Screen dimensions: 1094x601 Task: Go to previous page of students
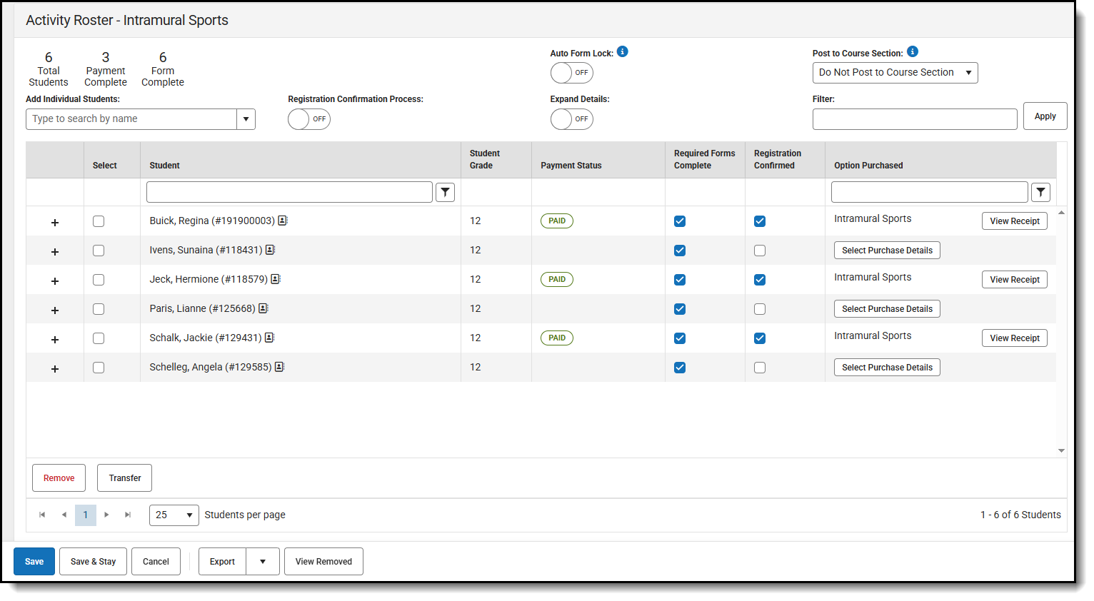[64, 515]
